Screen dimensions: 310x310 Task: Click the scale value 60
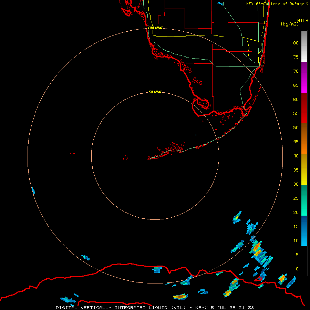[296, 100]
